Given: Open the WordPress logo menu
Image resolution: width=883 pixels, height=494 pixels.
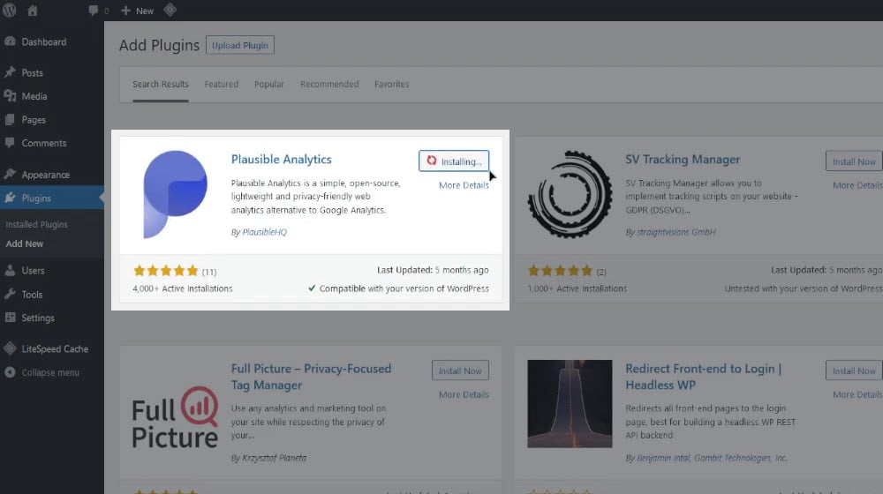Looking at the screenshot, I should tap(9, 10).
